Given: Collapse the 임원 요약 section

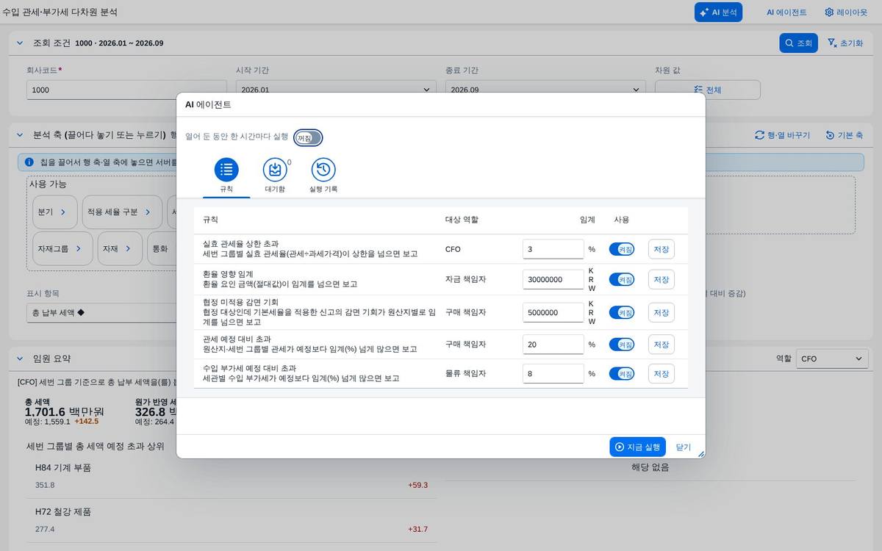Looking at the screenshot, I should [20, 359].
